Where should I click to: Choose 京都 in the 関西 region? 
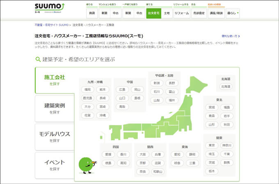[143, 163]
